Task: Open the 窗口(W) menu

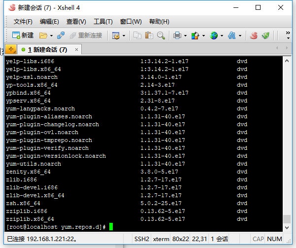Action: (x=131, y=22)
